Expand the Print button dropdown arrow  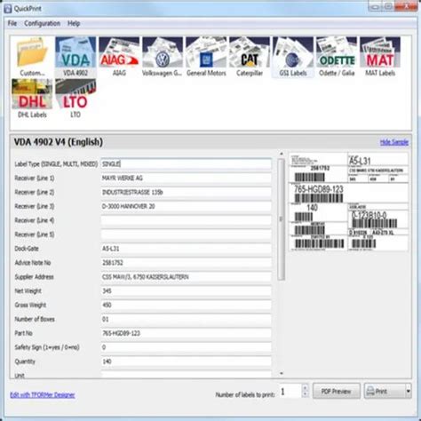click(x=409, y=392)
